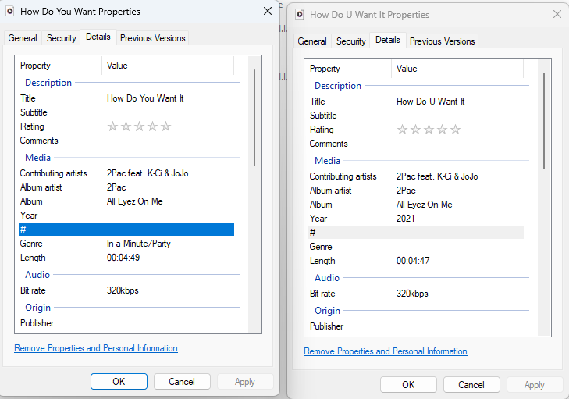Screen dimensions: 569x399
Task: Click the file icon in left title bar
Action: [9, 12]
